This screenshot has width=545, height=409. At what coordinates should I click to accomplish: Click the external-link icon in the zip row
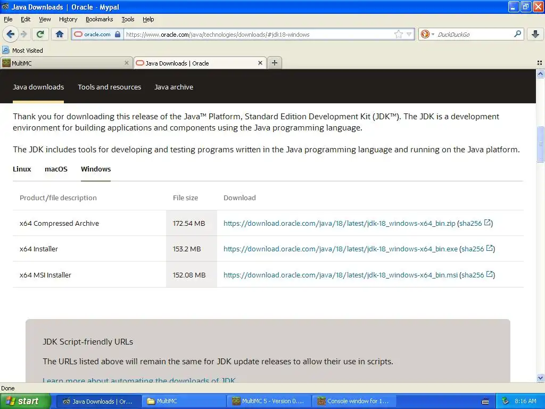pyautogui.click(x=488, y=222)
